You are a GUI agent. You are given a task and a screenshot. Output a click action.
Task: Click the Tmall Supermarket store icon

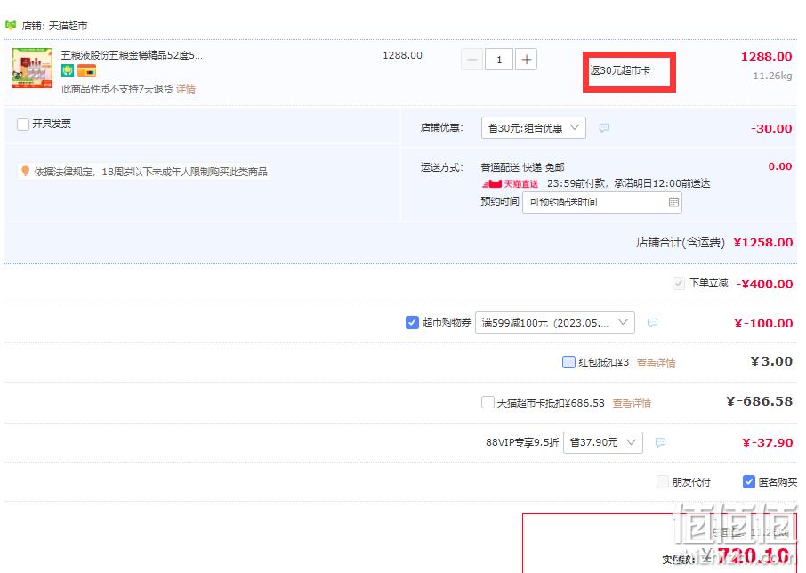coord(11,25)
